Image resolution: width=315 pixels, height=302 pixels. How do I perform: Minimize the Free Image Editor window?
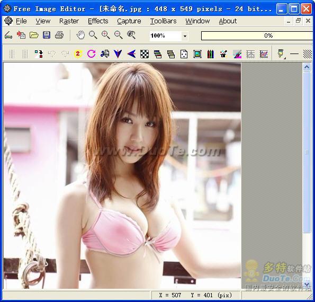pos(282,9)
